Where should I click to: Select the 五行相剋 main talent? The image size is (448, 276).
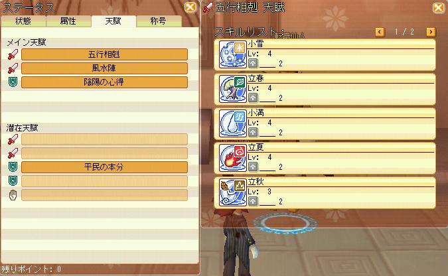pos(104,54)
